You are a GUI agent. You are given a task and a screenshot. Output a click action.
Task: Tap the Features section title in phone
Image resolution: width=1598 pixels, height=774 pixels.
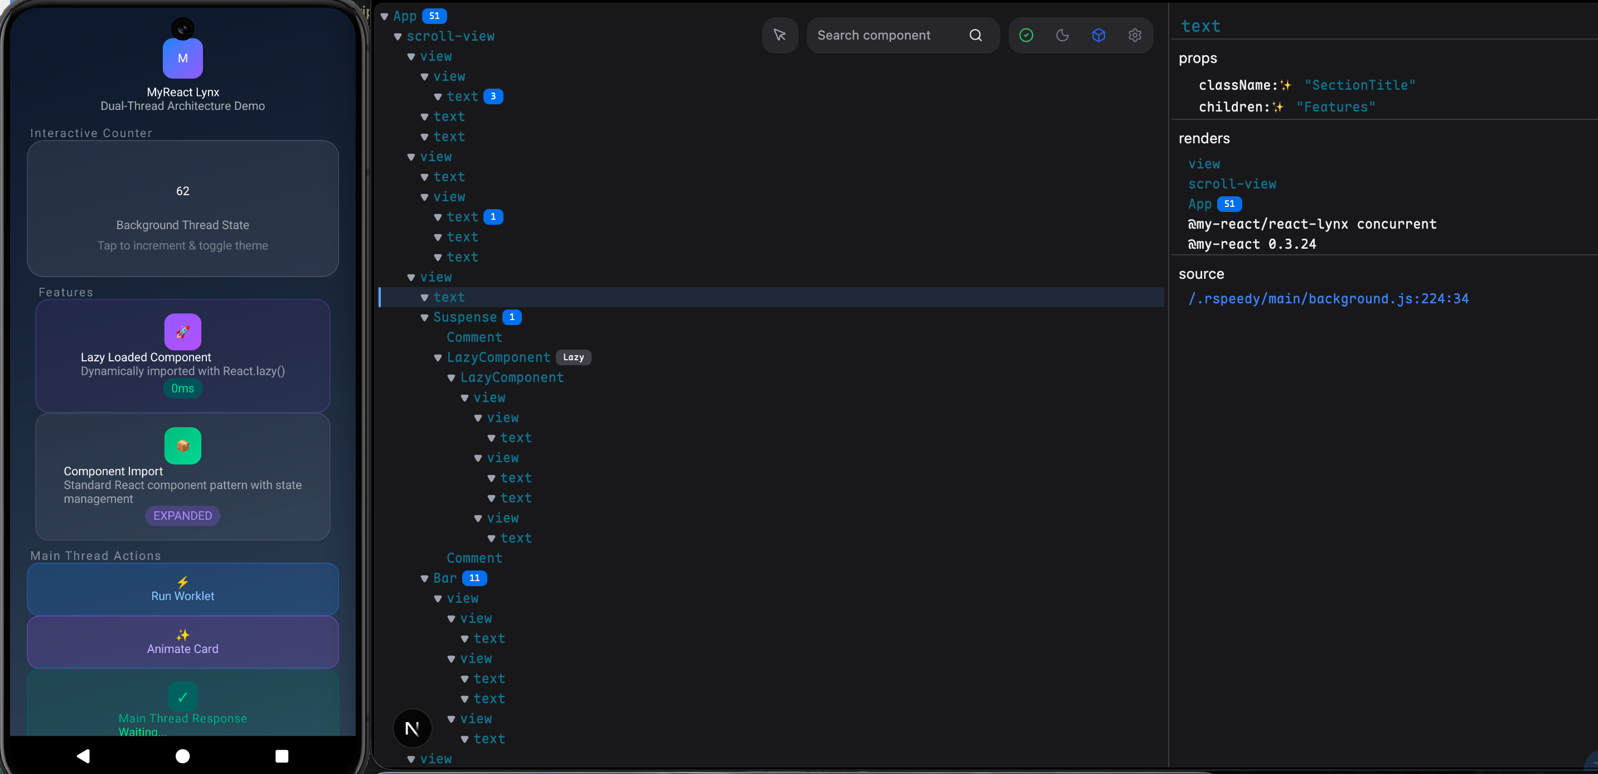[x=66, y=292]
